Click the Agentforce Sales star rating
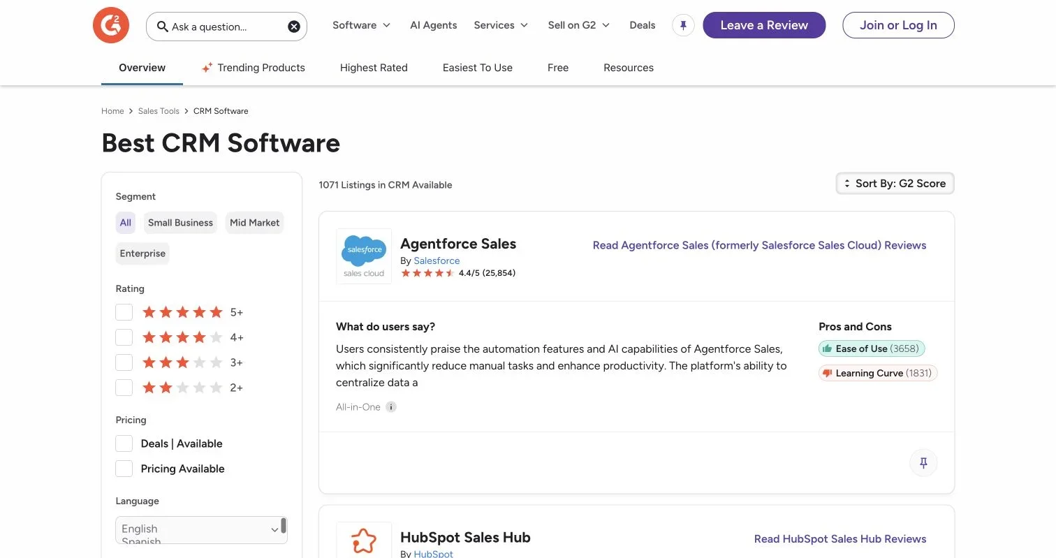Screen dimensions: 1056x558 point(428,273)
